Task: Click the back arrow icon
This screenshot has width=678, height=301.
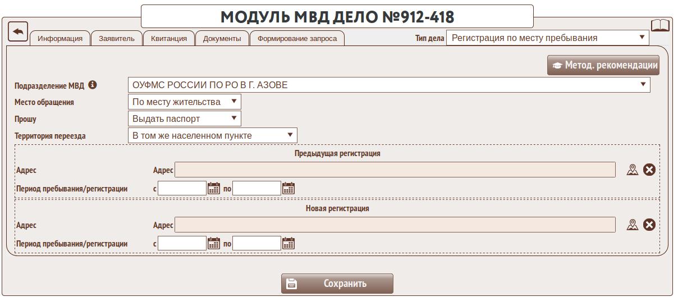Action: coord(18,31)
